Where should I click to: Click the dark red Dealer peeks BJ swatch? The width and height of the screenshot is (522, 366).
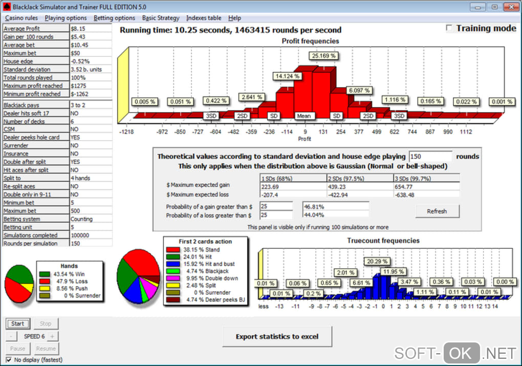[173, 300]
